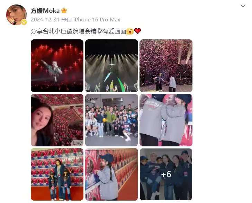The image size is (252, 203).
Task: Open the backstage group photo
Action: [x=111, y=120]
